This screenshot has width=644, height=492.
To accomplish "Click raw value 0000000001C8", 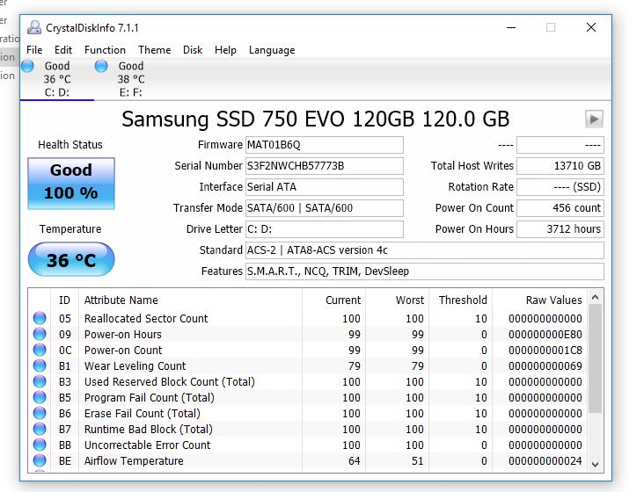I will 545,351.
